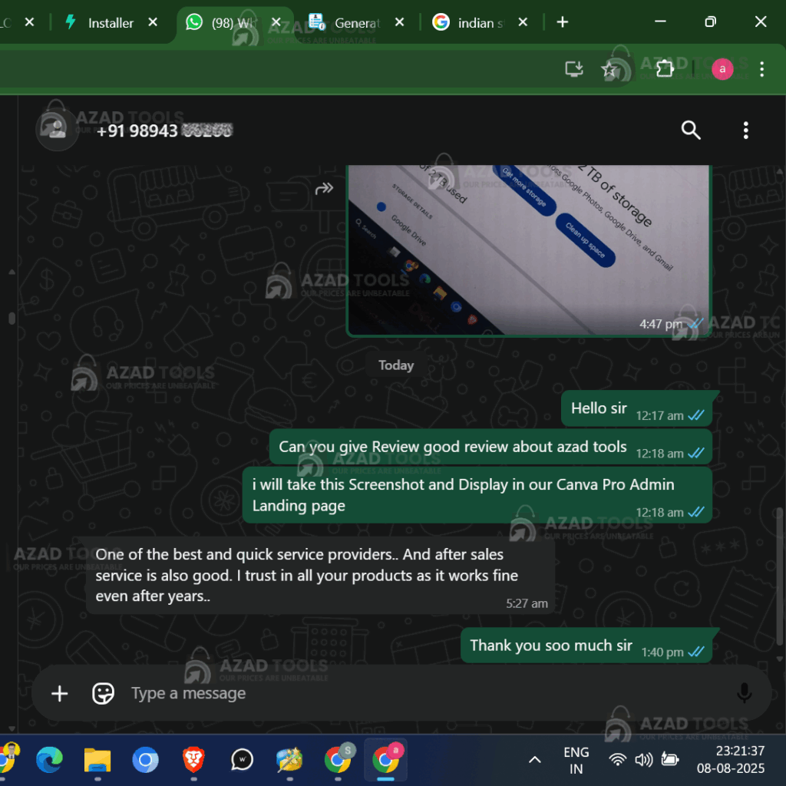Image resolution: width=786 pixels, height=786 pixels.
Task: Click the install app icon in Chrome toolbar
Action: pos(574,69)
